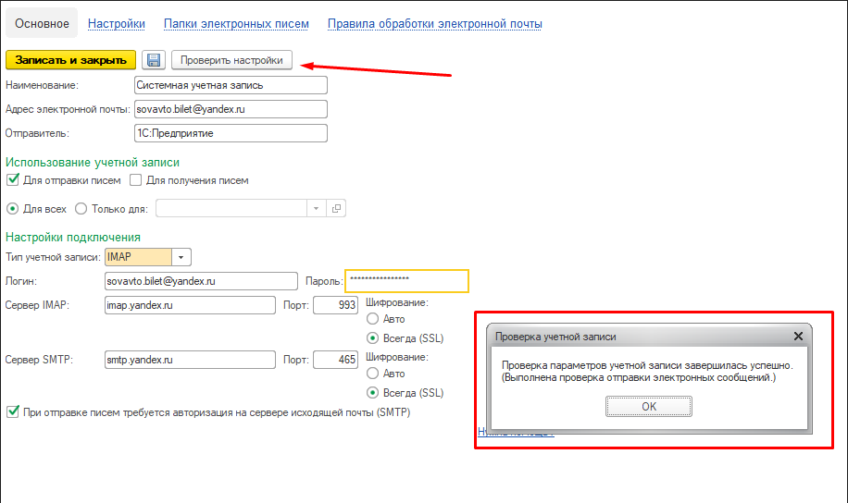Click the floppy disk save icon
848x503 pixels.
coord(153,60)
